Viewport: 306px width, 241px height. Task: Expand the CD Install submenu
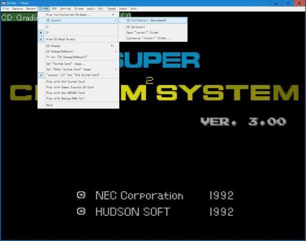pos(79,21)
